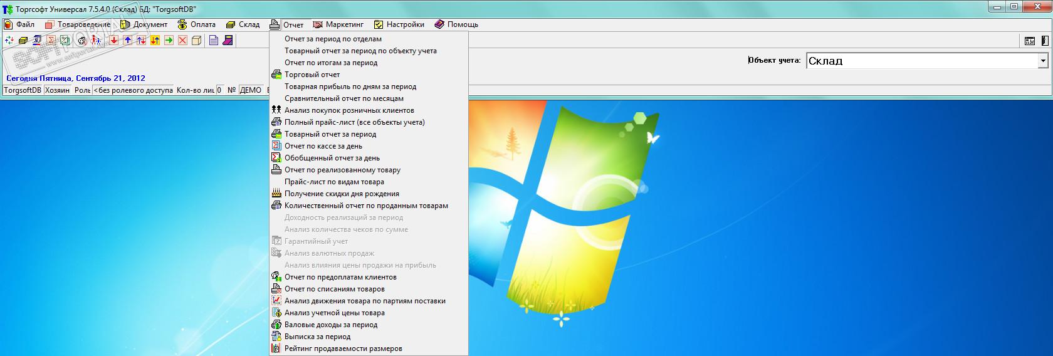Open the Настройки menu
The image size is (1053, 356).
click(x=399, y=24)
